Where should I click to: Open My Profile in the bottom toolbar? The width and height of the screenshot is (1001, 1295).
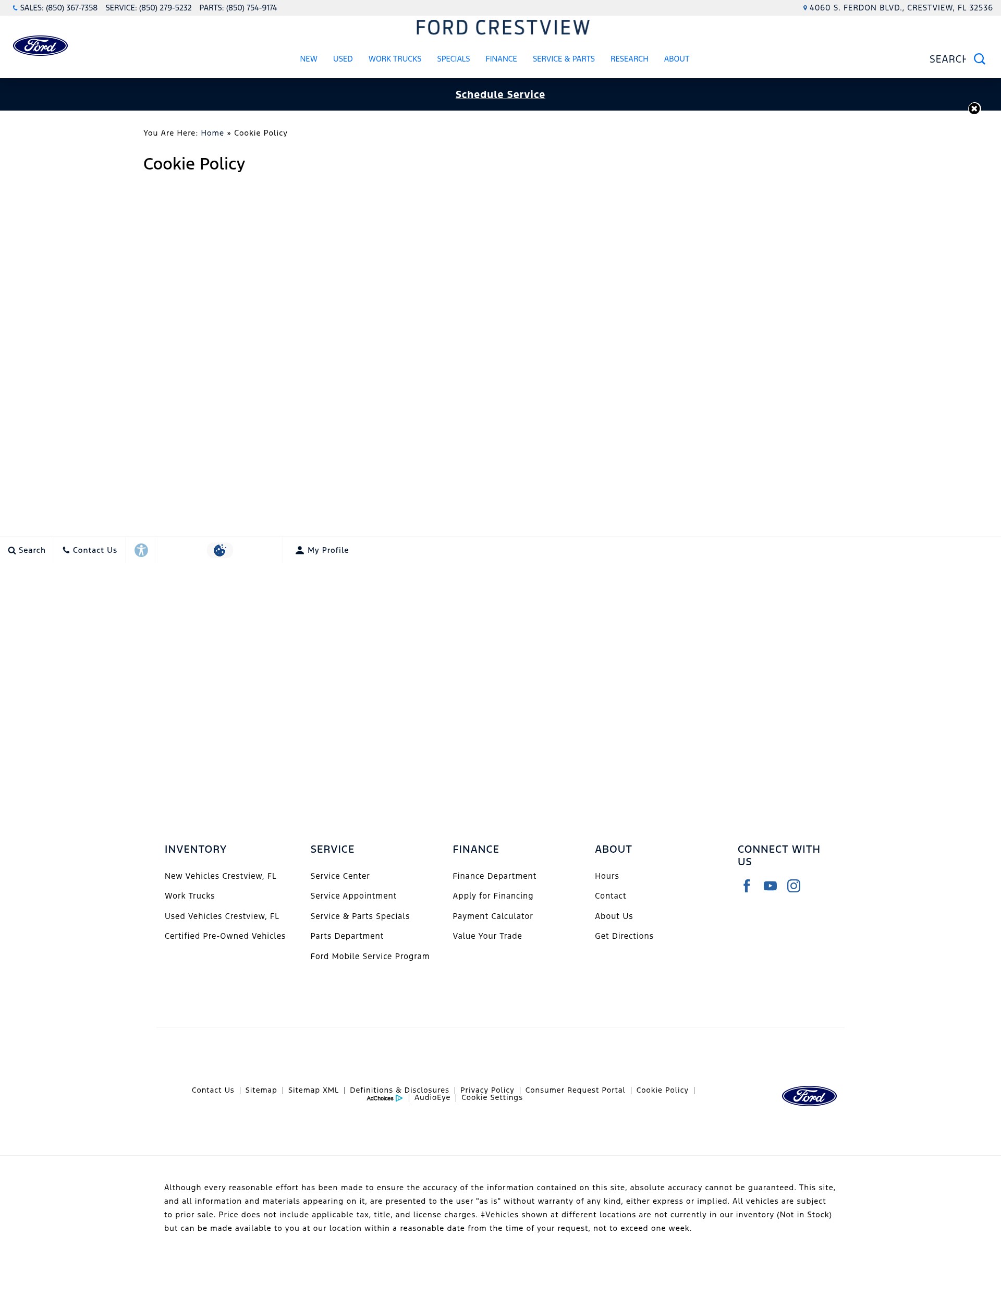click(x=322, y=550)
